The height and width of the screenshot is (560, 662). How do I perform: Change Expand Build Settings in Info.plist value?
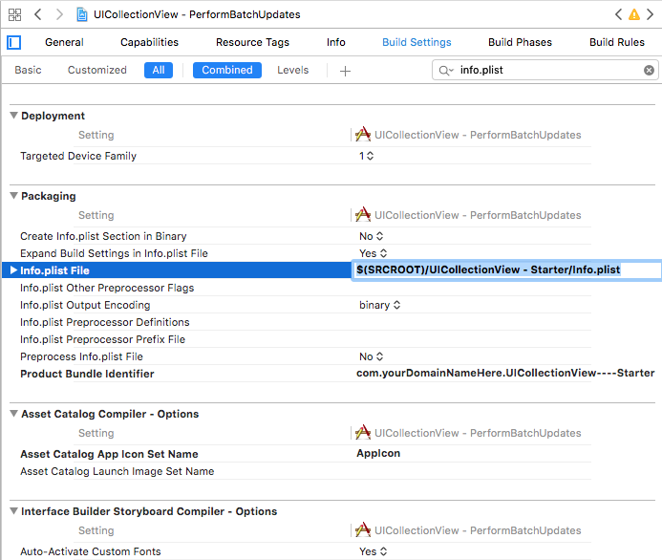pos(374,253)
